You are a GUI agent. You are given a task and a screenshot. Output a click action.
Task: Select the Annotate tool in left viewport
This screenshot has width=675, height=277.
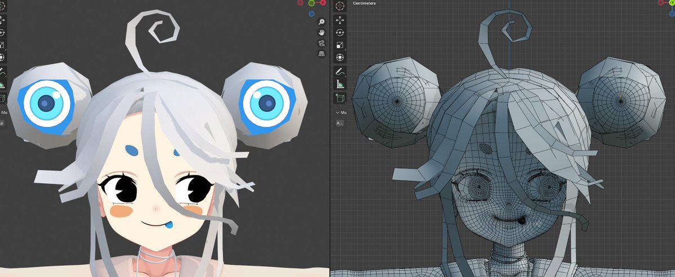pyautogui.click(x=2, y=72)
